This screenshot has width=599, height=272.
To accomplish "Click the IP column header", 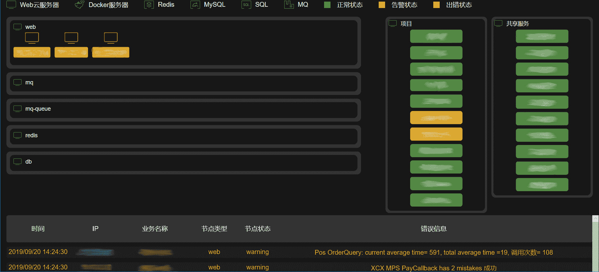I will click(x=95, y=229).
